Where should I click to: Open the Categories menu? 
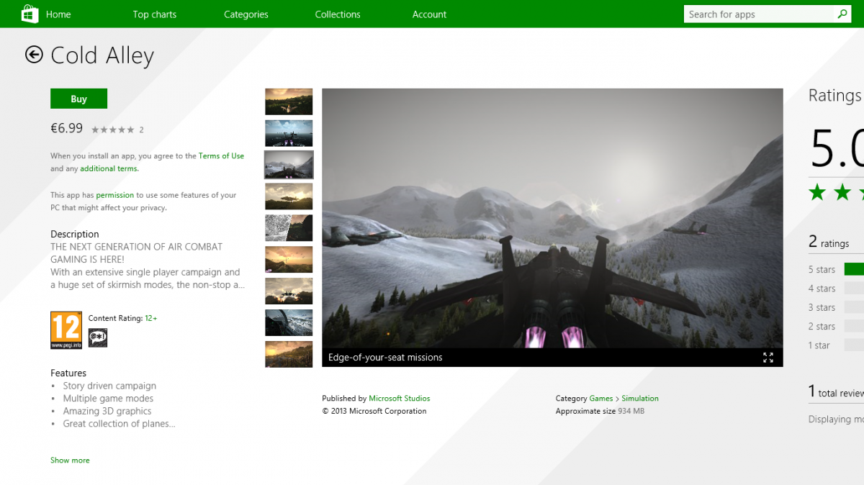click(246, 14)
